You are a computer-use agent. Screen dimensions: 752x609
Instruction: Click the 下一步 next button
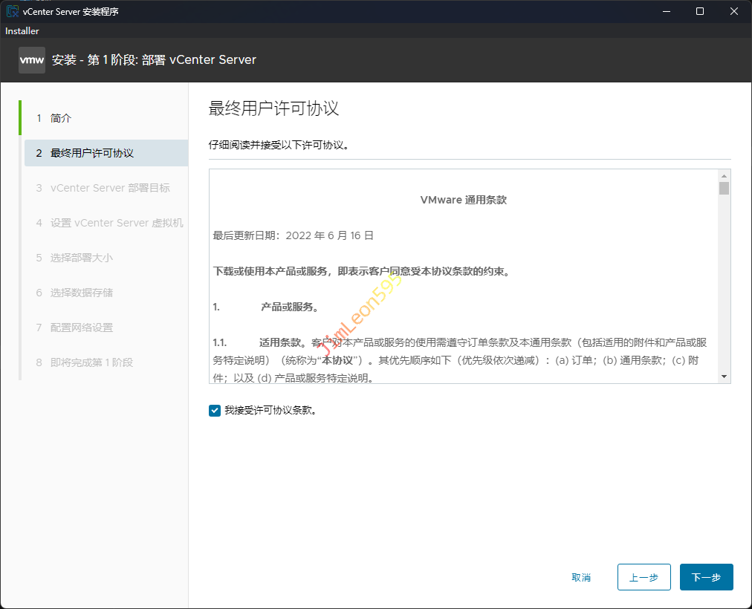706,577
